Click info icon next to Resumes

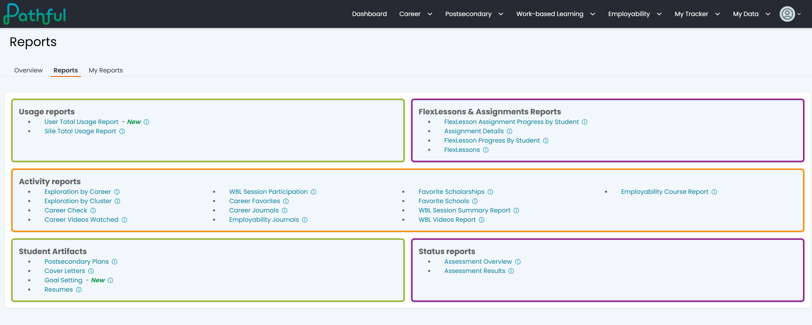pyautogui.click(x=79, y=290)
